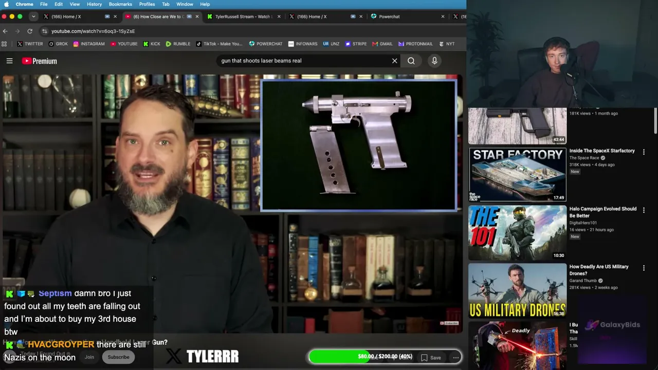This screenshot has height=370, width=658.
Task: Open options for Halo Campaign Evolved video
Action: 644,210
